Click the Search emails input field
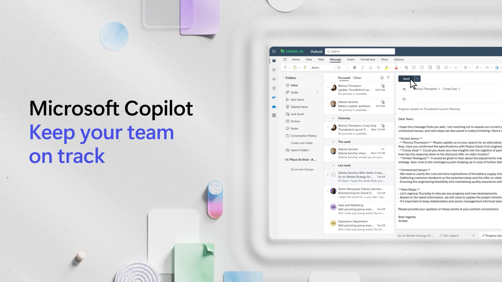This screenshot has height=282, width=502. click(x=360, y=51)
